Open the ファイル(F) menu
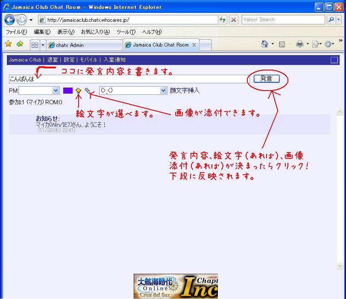 coord(16,32)
